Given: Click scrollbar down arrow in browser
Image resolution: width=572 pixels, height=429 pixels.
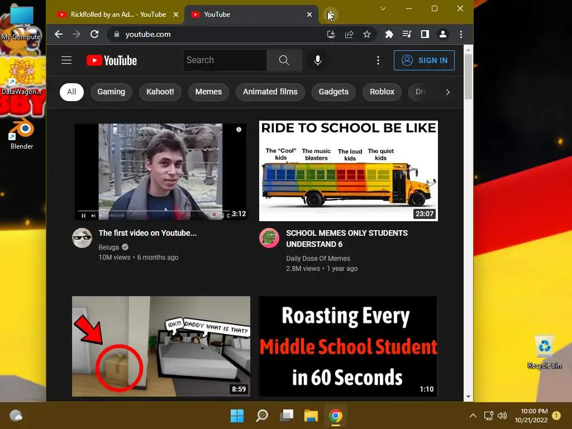Looking at the screenshot, I should 469,397.
